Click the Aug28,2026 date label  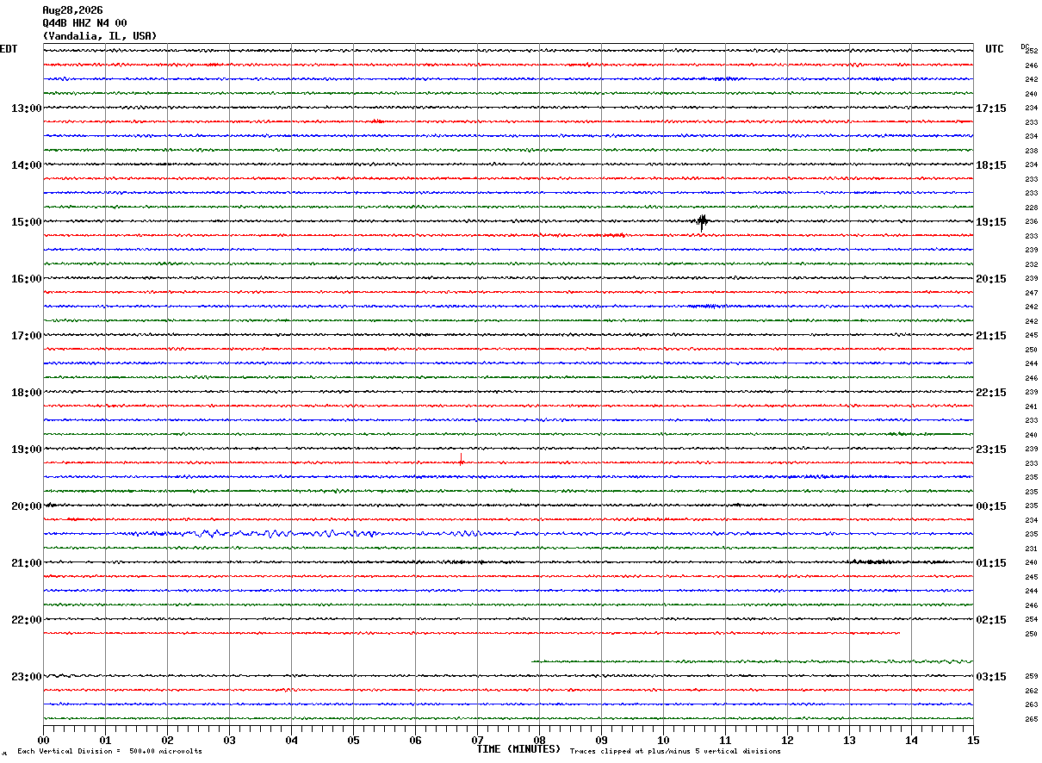72,10
